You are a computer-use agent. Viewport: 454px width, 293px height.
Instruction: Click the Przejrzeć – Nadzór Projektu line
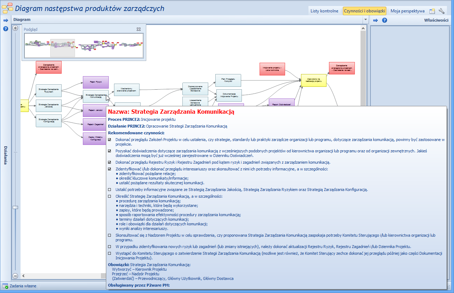click(x=136, y=274)
